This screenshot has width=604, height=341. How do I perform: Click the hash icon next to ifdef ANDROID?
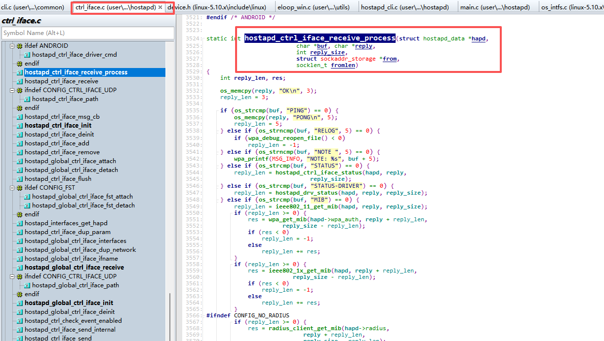20,46
